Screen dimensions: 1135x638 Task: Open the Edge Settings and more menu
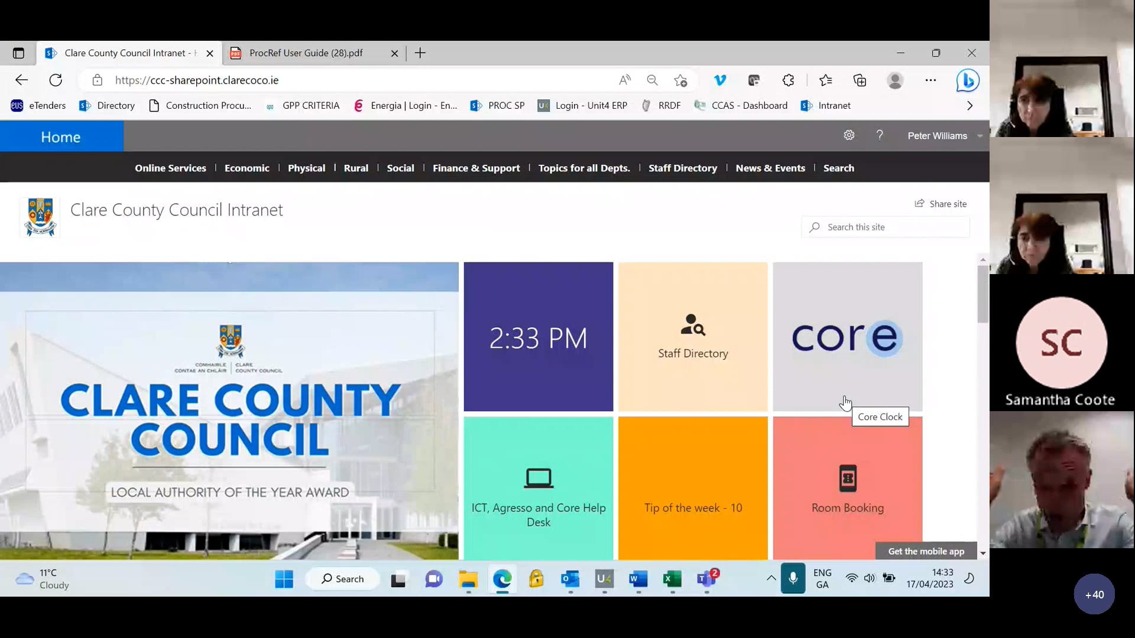coord(930,80)
